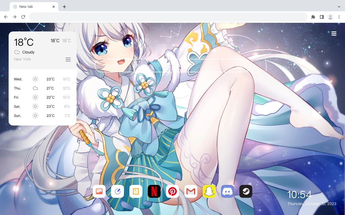Expand the tab search chevron
Screen dimensions: 345x215
pos(339,7)
